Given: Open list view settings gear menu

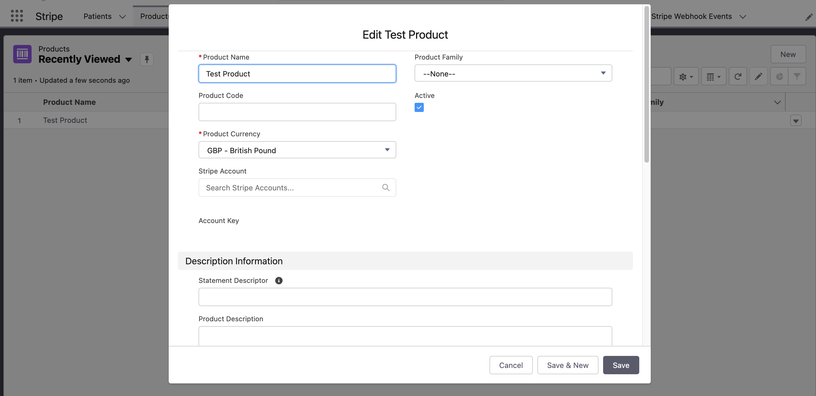Looking at the screenshot, I should [686, 76].
